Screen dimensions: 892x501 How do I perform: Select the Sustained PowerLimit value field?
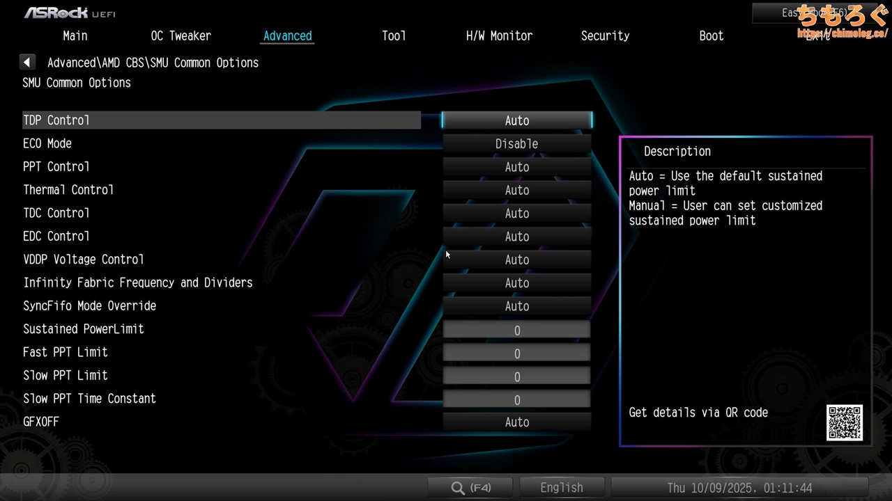pos(516,330)
